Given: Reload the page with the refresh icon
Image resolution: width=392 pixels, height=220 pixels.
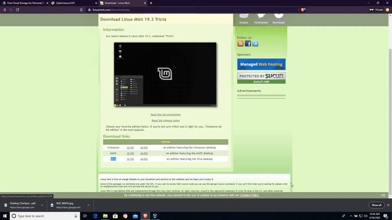Looking at the screenshot, I should pos(18,10).
